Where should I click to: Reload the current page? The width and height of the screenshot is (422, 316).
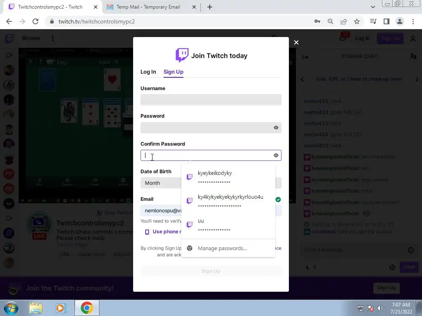click(x=35, y=21)
